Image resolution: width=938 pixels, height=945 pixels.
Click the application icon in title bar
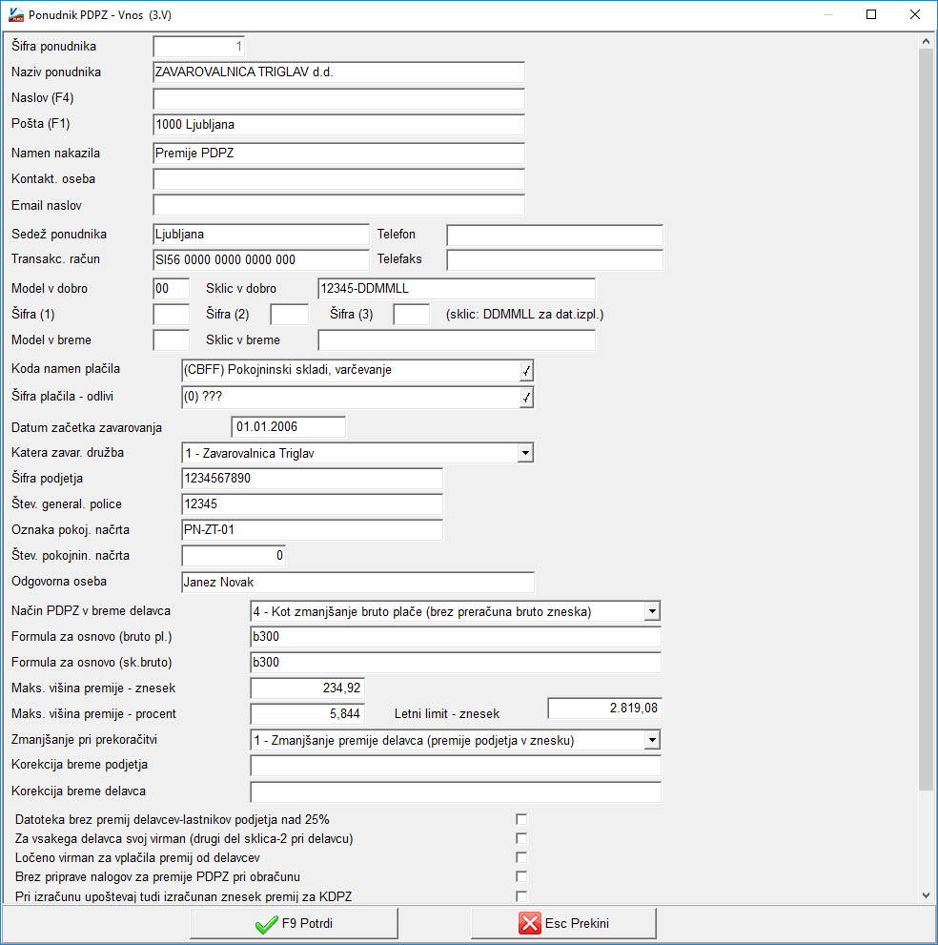(15, 14)
